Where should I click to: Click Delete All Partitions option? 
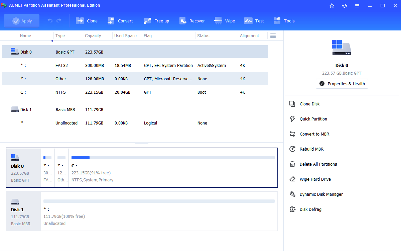click(318, 164)
